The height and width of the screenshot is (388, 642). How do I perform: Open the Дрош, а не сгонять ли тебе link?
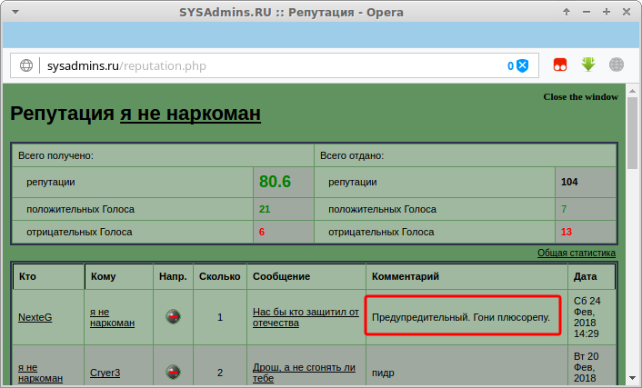point(304,373)
